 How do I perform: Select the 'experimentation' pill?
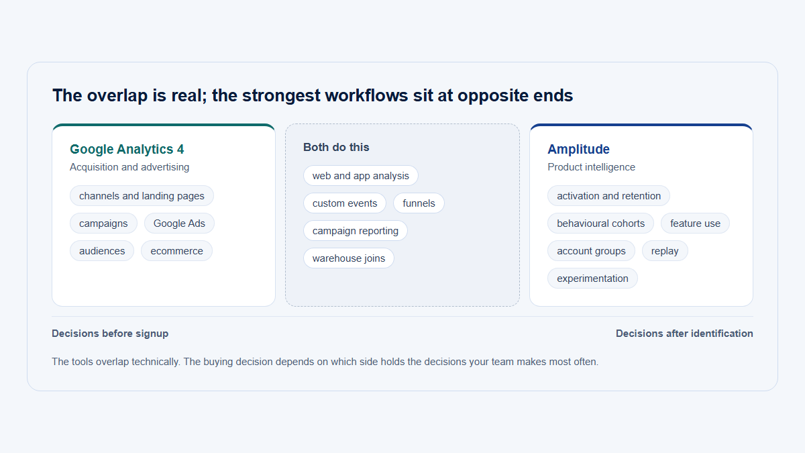click(592, 279)
